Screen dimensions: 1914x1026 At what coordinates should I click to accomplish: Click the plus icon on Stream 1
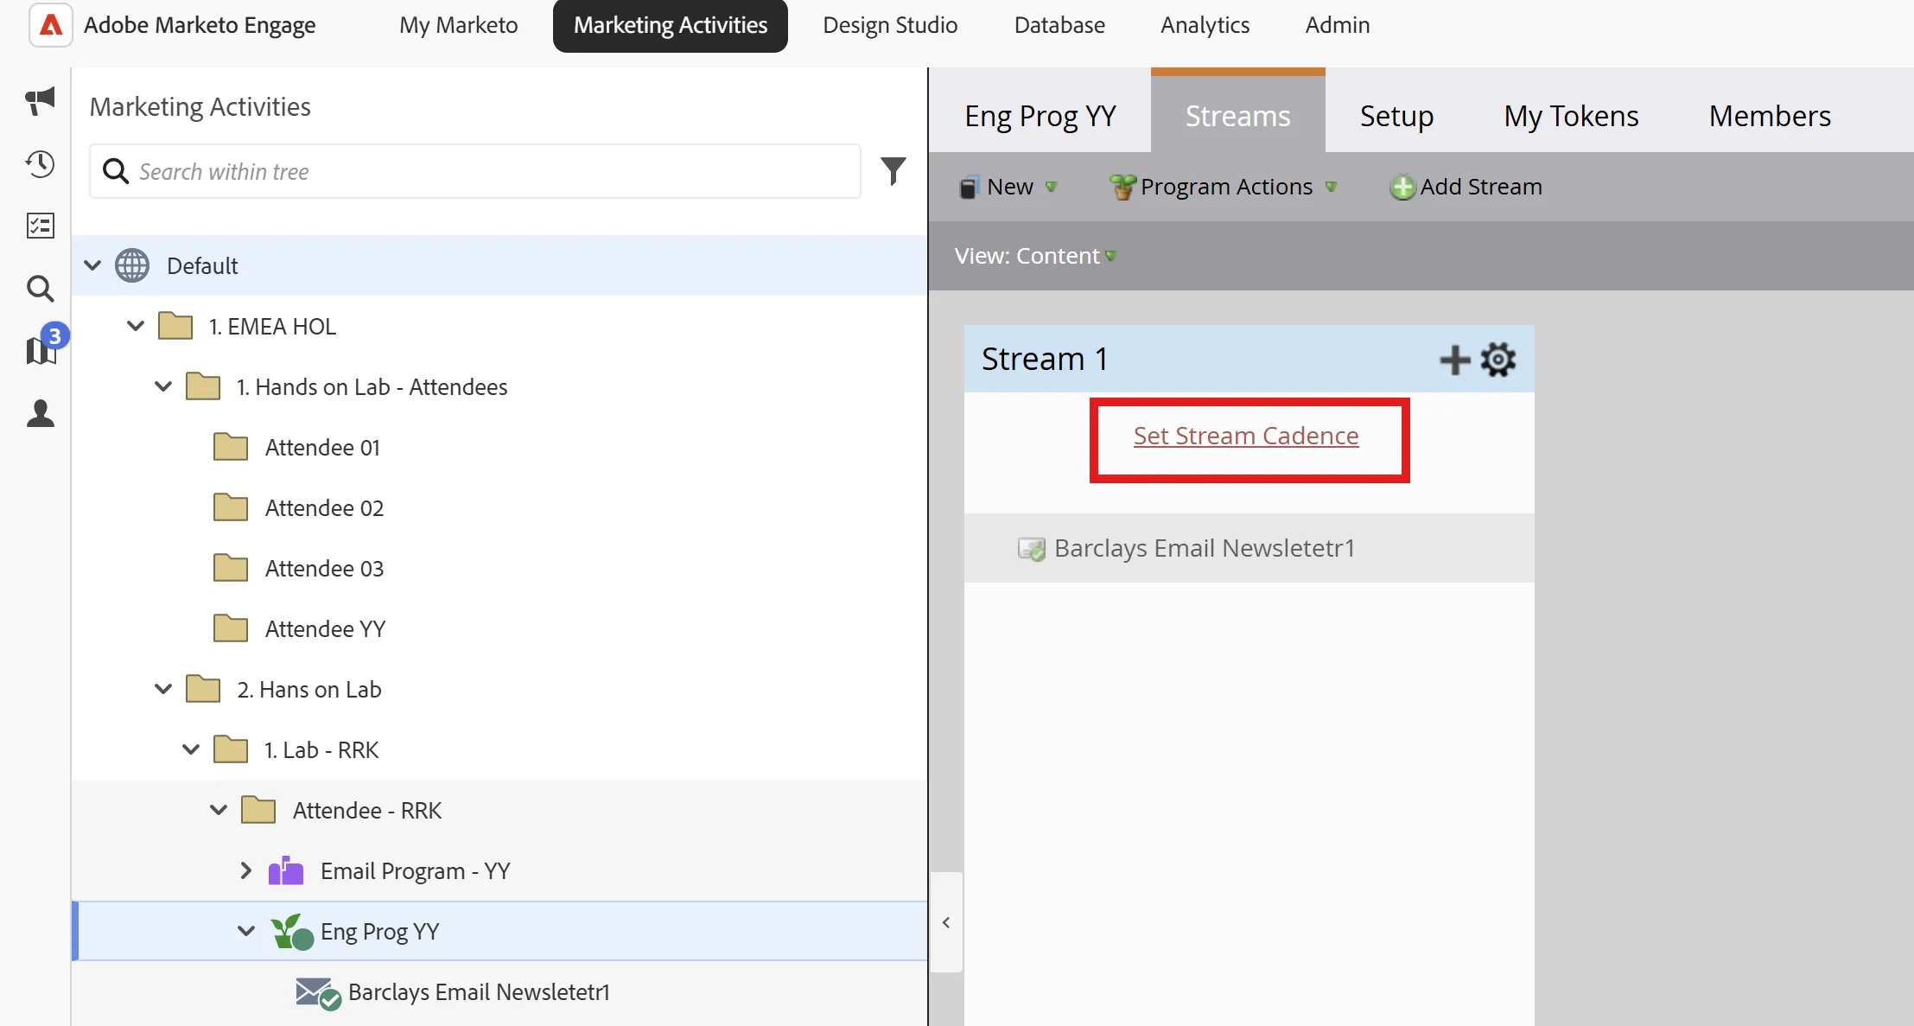click(1455, 360)
